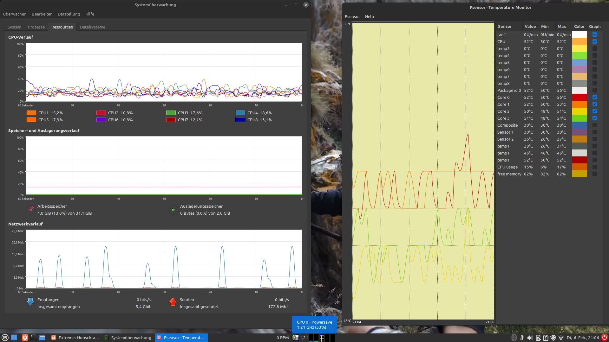Click the Wi-Fi network tray icon
This screenshot has height=342, width=609.
click(561, 338)
